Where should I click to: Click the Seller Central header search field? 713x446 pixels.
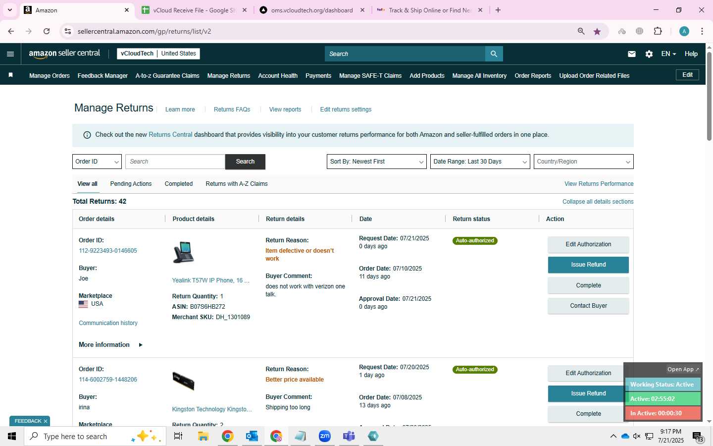pyautogui.click(x=405, y=54)
